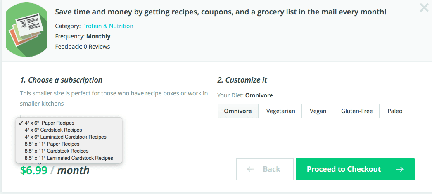Click the $6.99 / month price label
This screenshot has height=194, width=432.
pos(55,170)
